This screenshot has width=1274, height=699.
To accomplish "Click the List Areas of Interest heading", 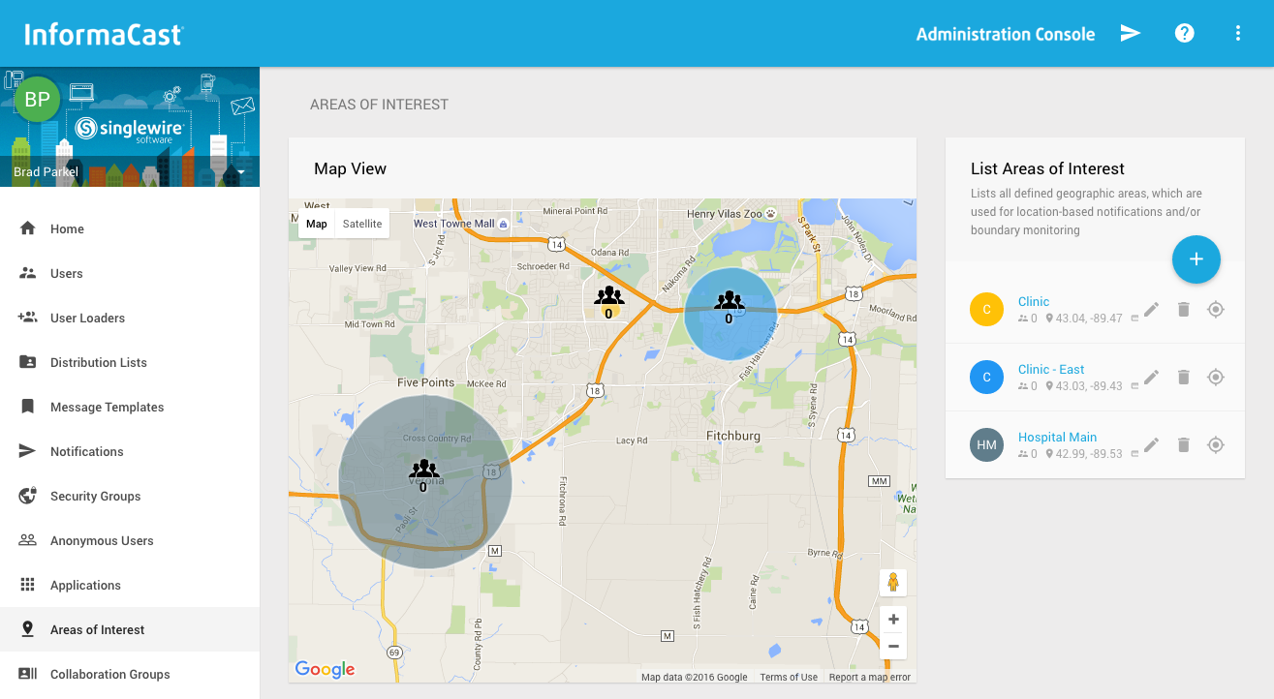I will coord(1047,168).
